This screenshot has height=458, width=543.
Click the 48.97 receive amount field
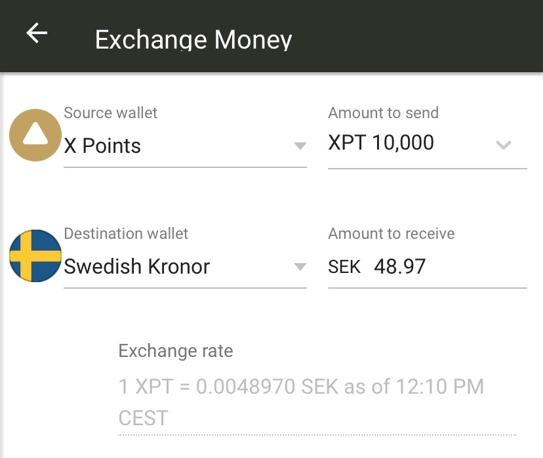click(x=400, y=266)
